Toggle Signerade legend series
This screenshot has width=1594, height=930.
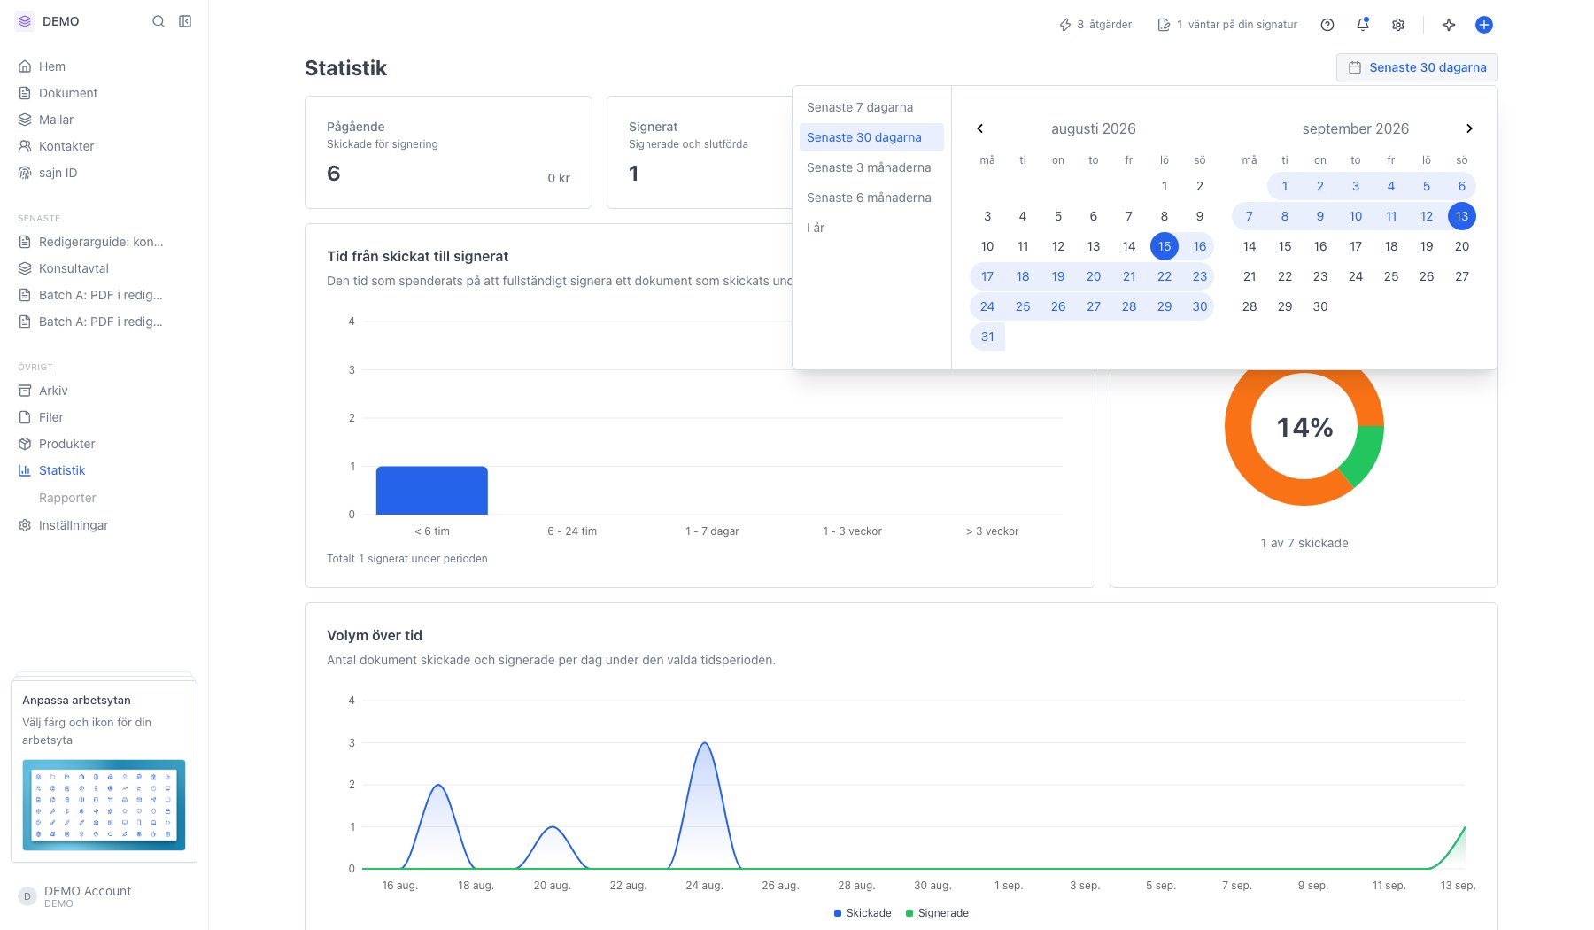tap(937, 913)
